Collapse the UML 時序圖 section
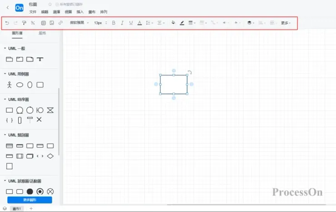336x212 pixels. 5,99
